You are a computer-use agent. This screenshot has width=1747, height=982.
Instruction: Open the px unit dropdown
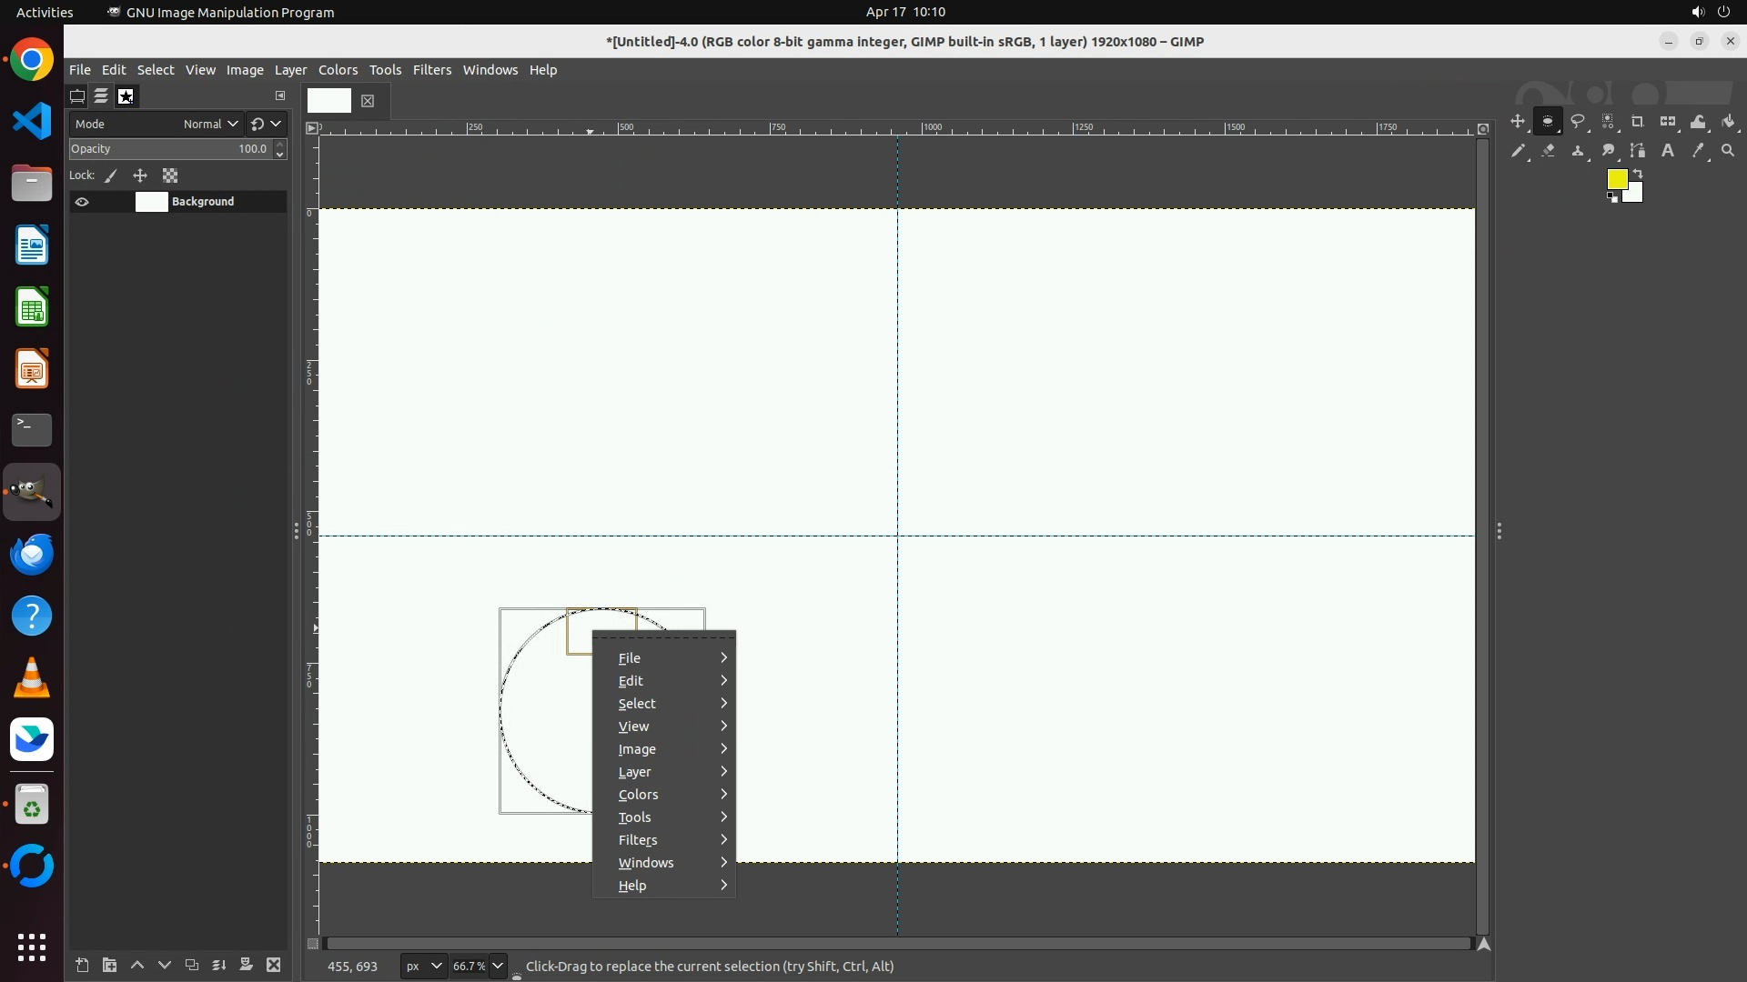(423, 966)
